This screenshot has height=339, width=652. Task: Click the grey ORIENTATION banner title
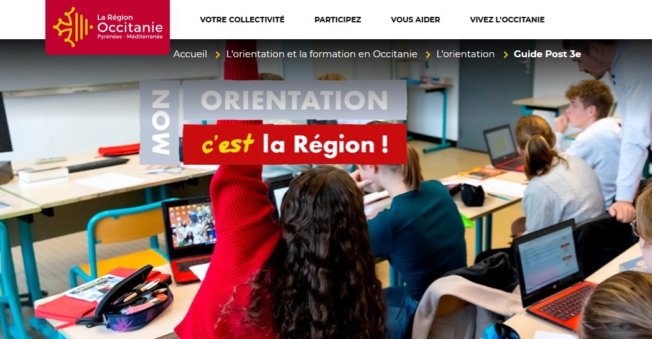pyautogui.click(x=294, y=100)
